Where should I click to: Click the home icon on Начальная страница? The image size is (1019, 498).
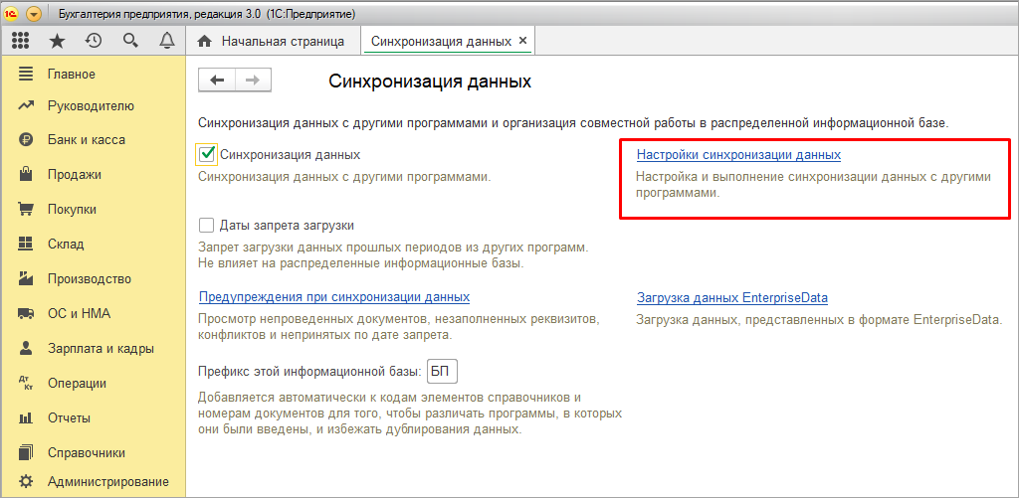click(x=205, y=42)
